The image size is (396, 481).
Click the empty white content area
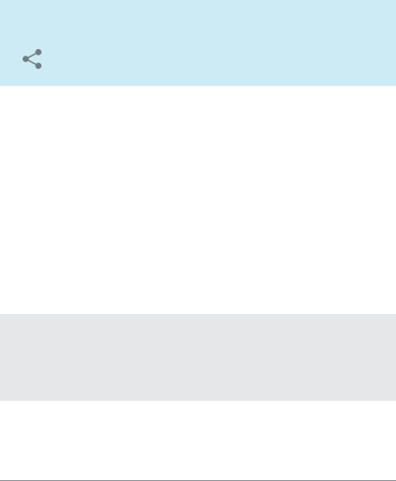click(x=198, y=200)
